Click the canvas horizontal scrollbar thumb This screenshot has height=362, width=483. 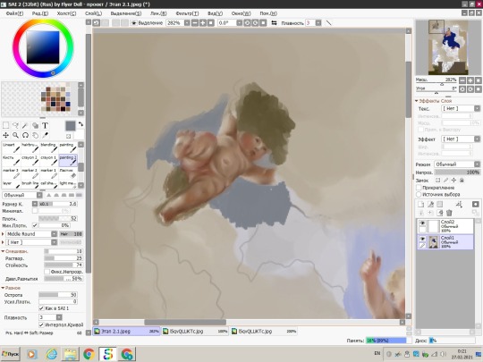click(185, 323)
